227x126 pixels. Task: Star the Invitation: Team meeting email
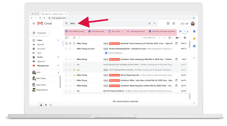click(x=70, y=59)
